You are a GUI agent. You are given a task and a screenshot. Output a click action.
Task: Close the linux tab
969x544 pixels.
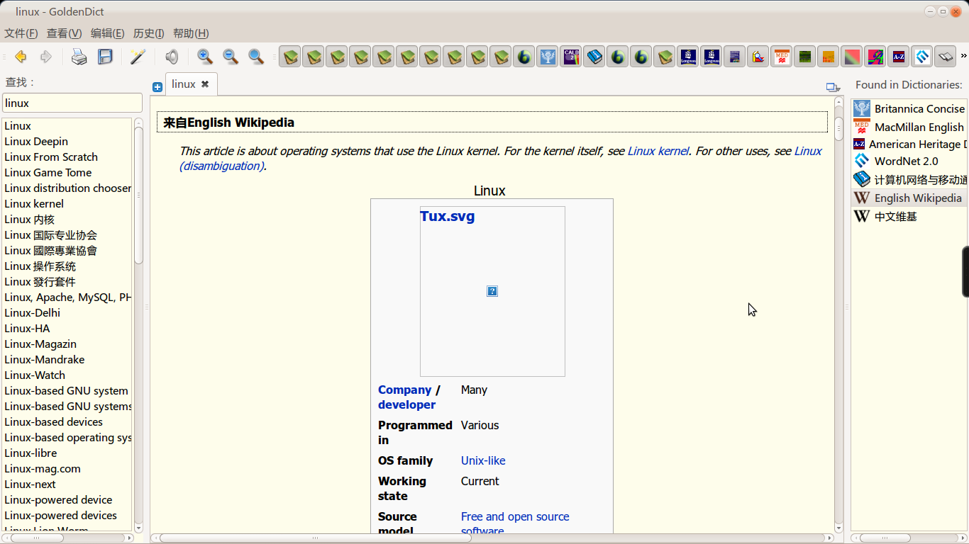point(205,84)
